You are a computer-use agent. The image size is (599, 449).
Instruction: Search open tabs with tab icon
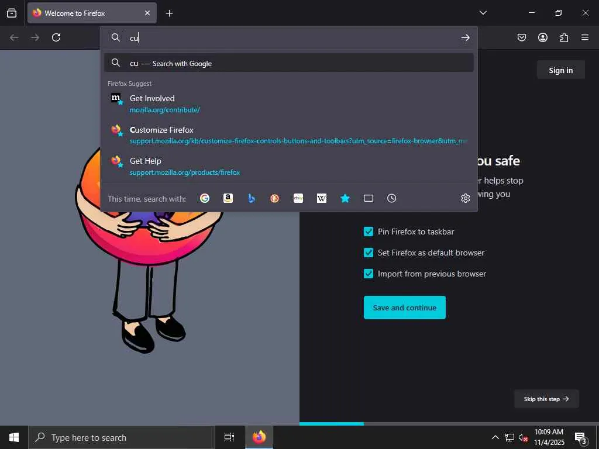point(369,198)
